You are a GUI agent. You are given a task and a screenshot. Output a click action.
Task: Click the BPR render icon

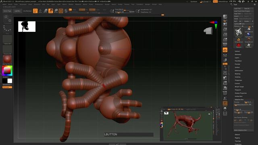coord(225,17)
